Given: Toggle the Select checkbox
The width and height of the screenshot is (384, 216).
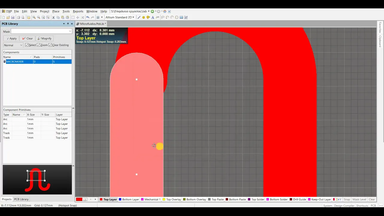Looking at the screenshot, I should (x=27, y=45).
